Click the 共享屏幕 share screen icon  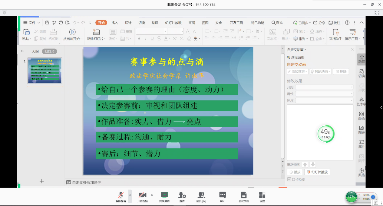coord(164,197)
